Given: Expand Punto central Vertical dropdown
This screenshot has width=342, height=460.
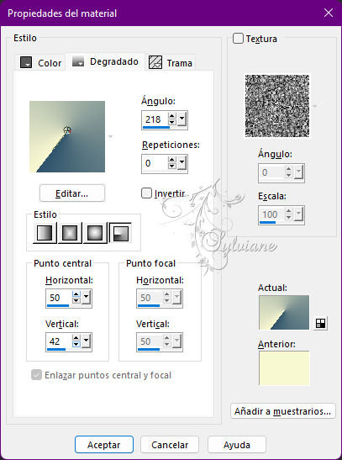Looking at the screenshot, I should (87, 341).
